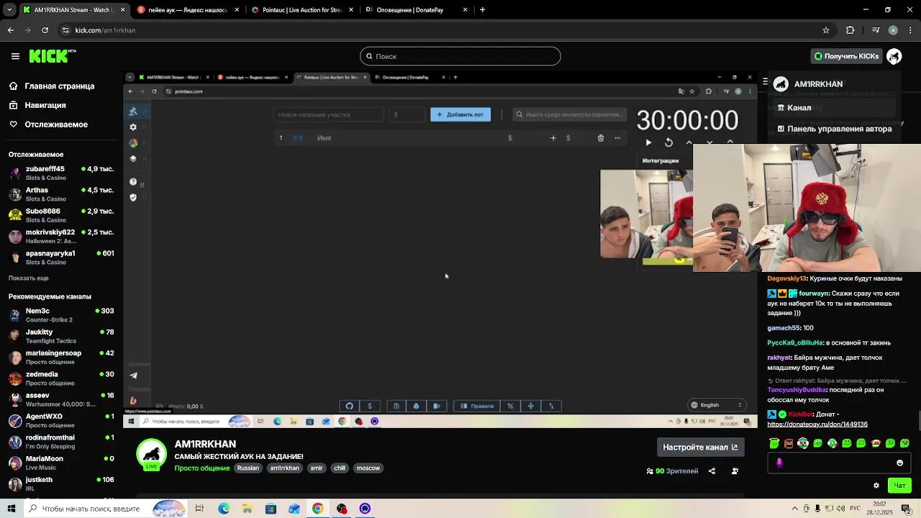The image size is (921, 518).
Task: Open the emoji picker in chat input
Action: click(x=899, y=463)
